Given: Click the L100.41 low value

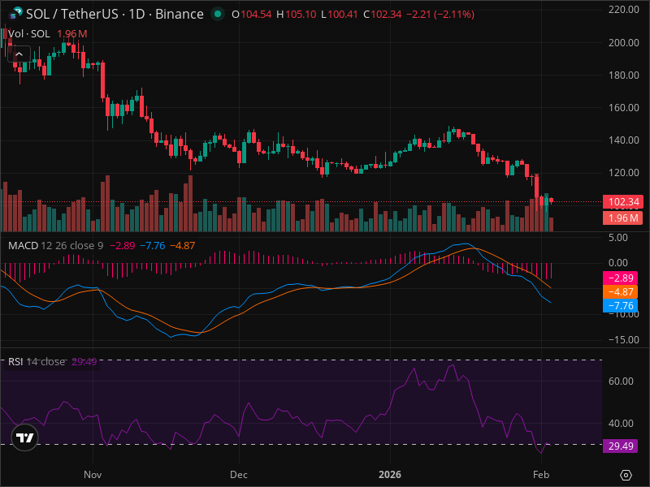Looking at the screenshot, I should point(340,15).
